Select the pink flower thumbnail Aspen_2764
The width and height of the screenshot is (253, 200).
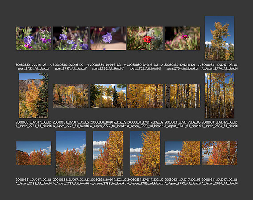tap(182, 38)
